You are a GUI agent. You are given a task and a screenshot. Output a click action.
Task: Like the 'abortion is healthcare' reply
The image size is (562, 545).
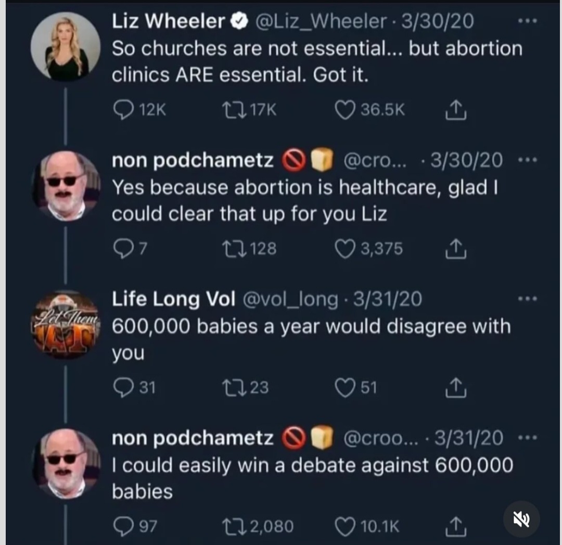point(344,249)
